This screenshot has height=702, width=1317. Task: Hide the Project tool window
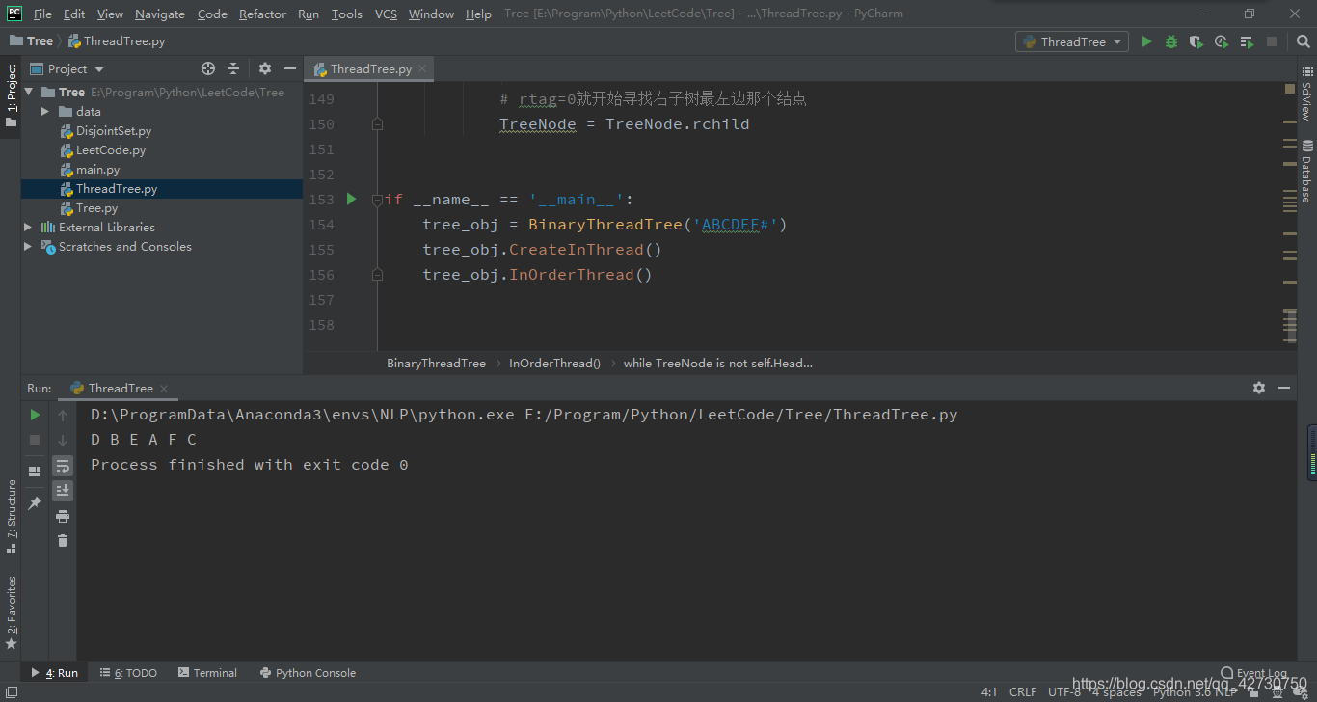(x=290, y=68)
